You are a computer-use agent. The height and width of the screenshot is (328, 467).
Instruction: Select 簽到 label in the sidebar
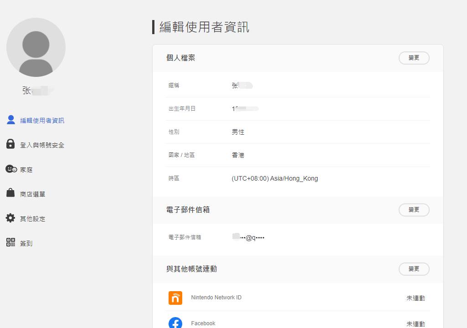[26, 243]
